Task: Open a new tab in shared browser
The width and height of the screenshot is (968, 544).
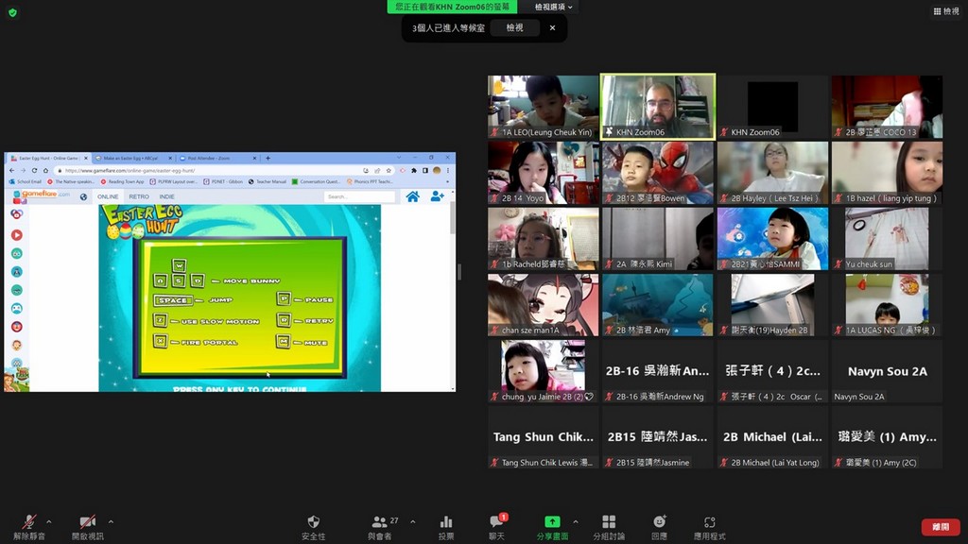Action: tap(268, 158)
